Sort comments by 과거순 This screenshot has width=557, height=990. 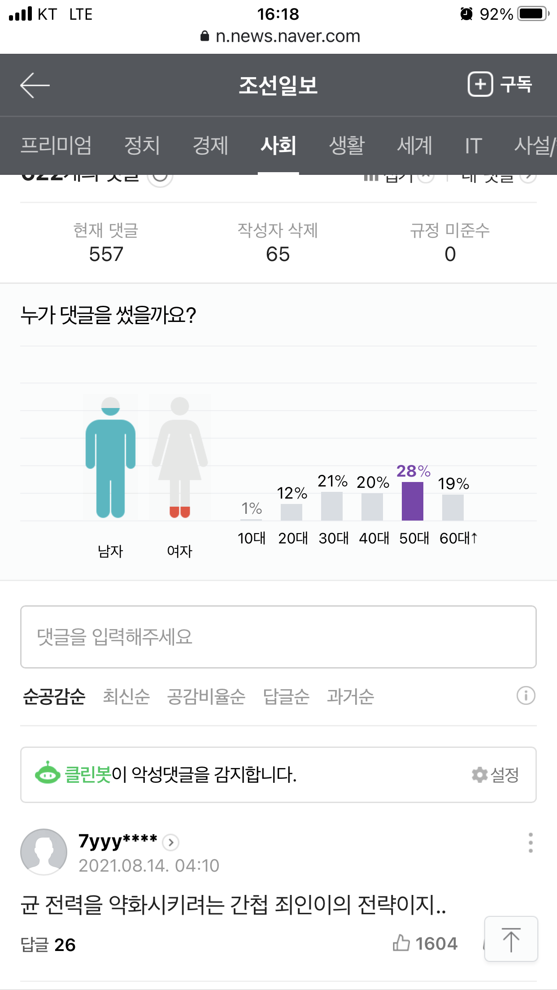(x=350, y=696)
